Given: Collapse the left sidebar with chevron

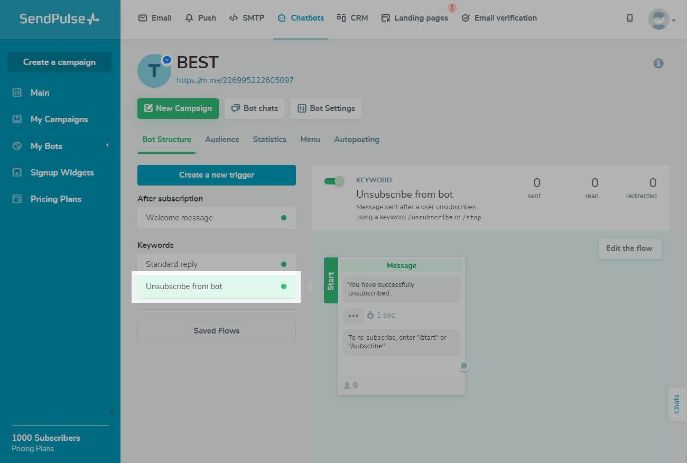Looking at the screenshot, I should coord(112,412).
